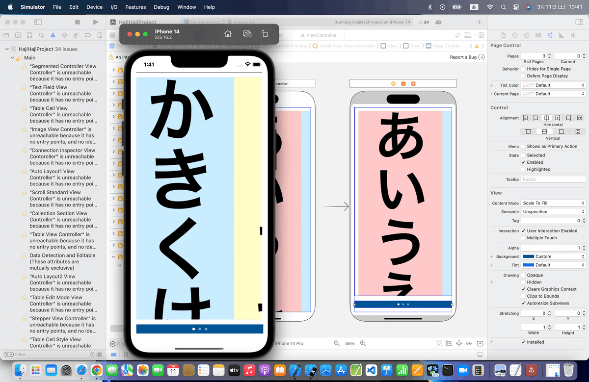Stop the running Xcode scheme
Viewport: 589px width, 382px height.
pos(77,22)
